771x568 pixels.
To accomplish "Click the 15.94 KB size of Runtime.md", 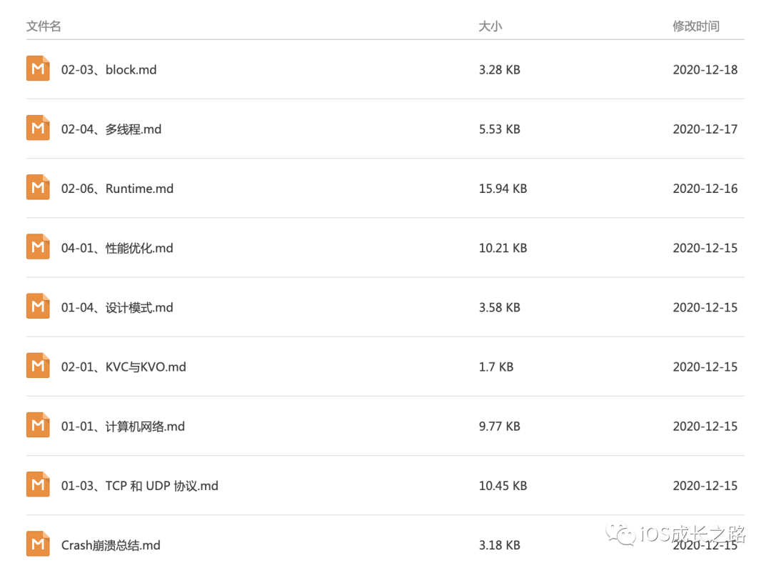I will click(x=503, y=189).
